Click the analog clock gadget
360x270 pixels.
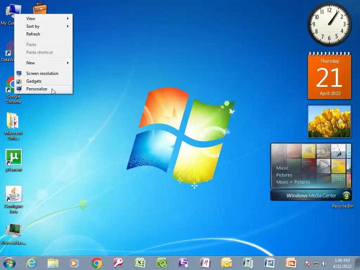pos(329,24)
